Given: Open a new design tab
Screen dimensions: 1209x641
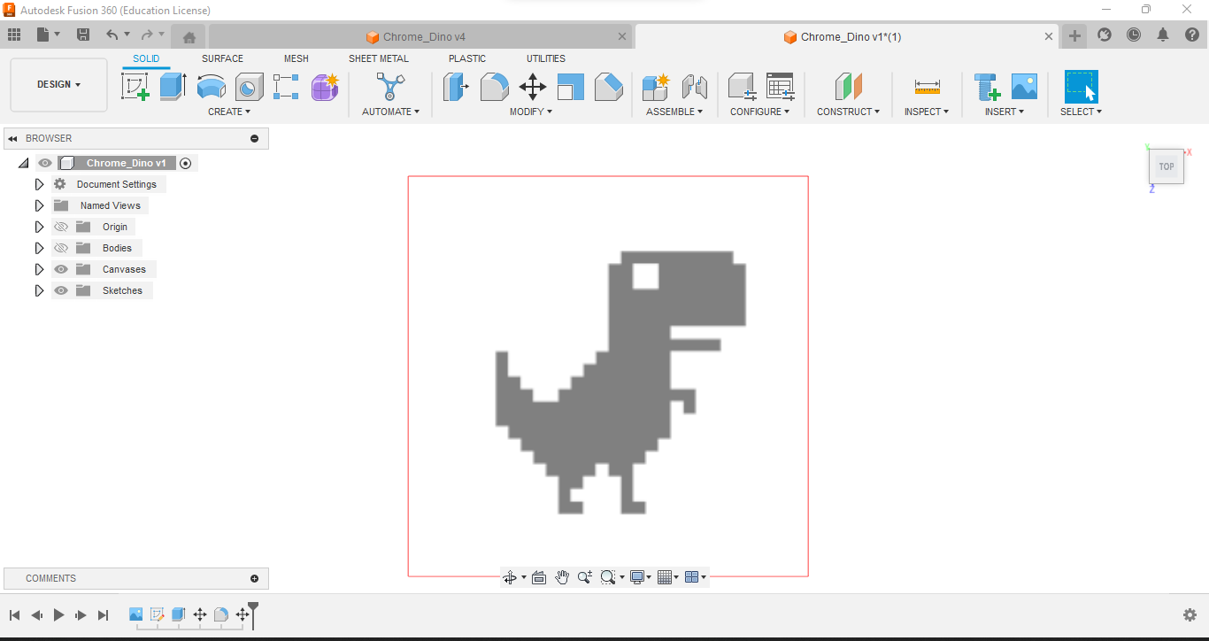Looking at the screenshot, I should 1074,35.
